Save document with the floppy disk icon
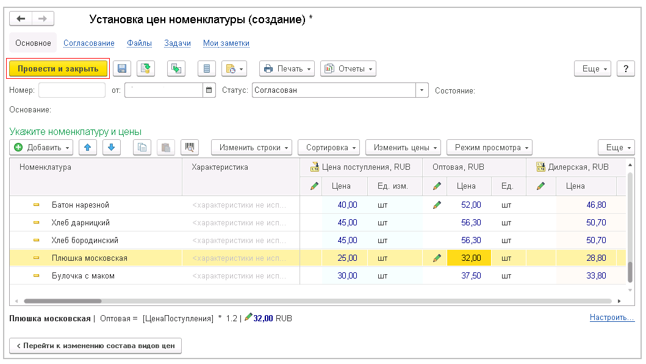Screen dimensions: 646x364 click(122, 68)
